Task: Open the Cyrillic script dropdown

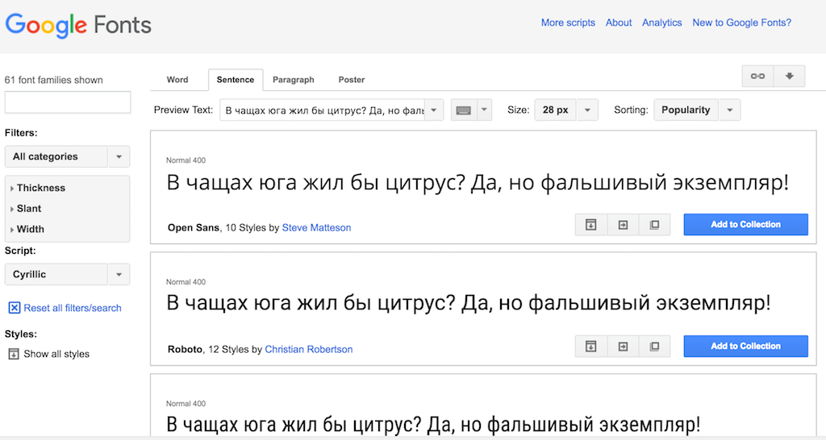Action: [67, 274]
